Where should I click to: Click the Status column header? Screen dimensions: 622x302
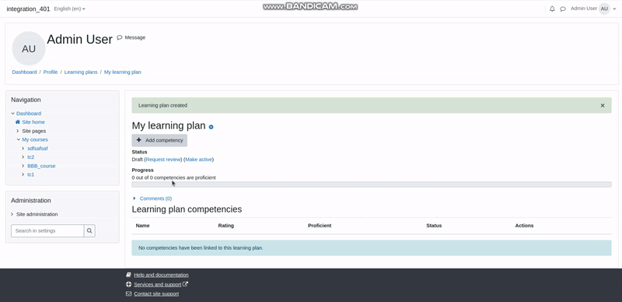[434, 225]
